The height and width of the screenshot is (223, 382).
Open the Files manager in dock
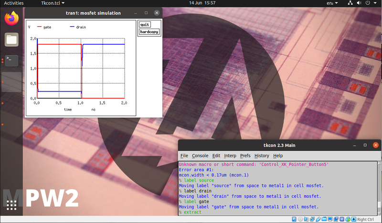(11, 40)
